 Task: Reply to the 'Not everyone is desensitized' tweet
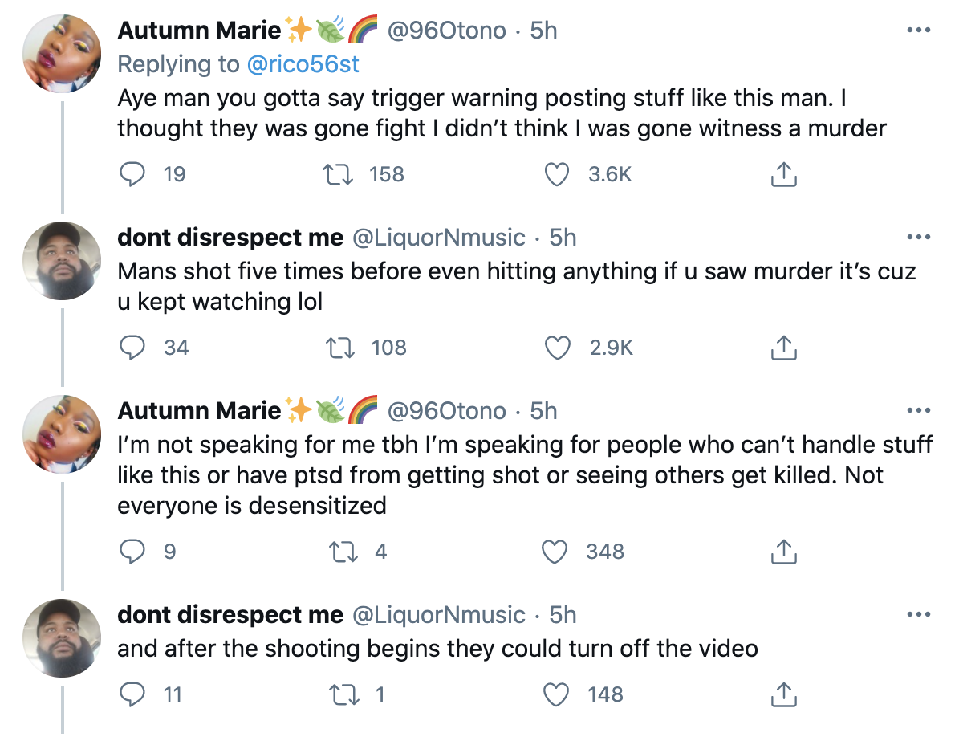(x=131, y=552)
